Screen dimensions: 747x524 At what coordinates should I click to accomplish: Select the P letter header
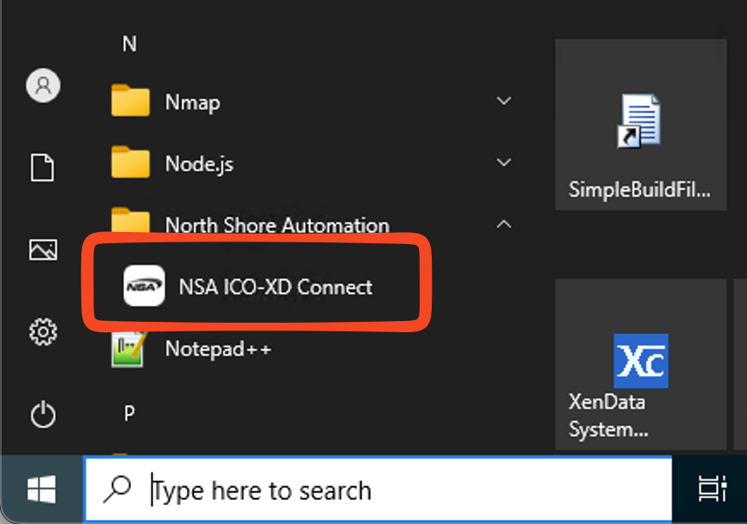pos(129,413)
